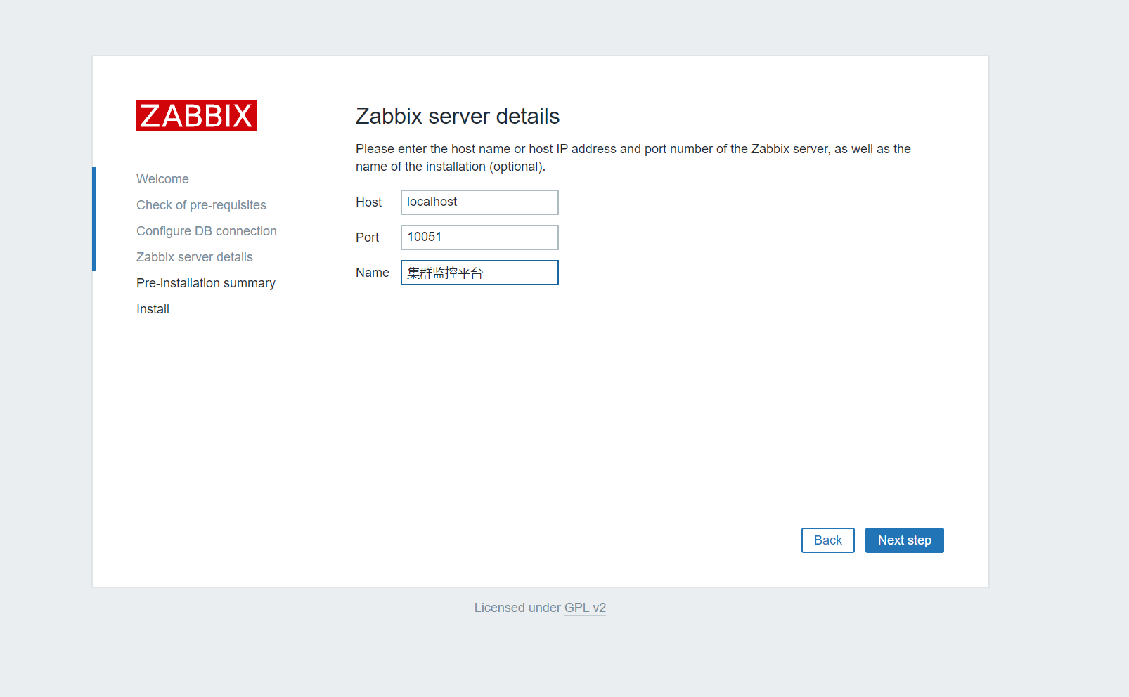Select Configure DB connection step

[207, 231]
